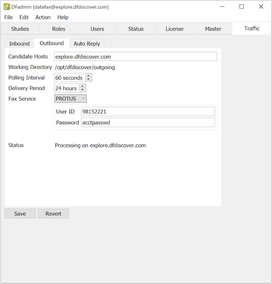Screen dimensions: 272x284
Task: Open the Auto Reply sub-tab
Action: coord(87,43)
